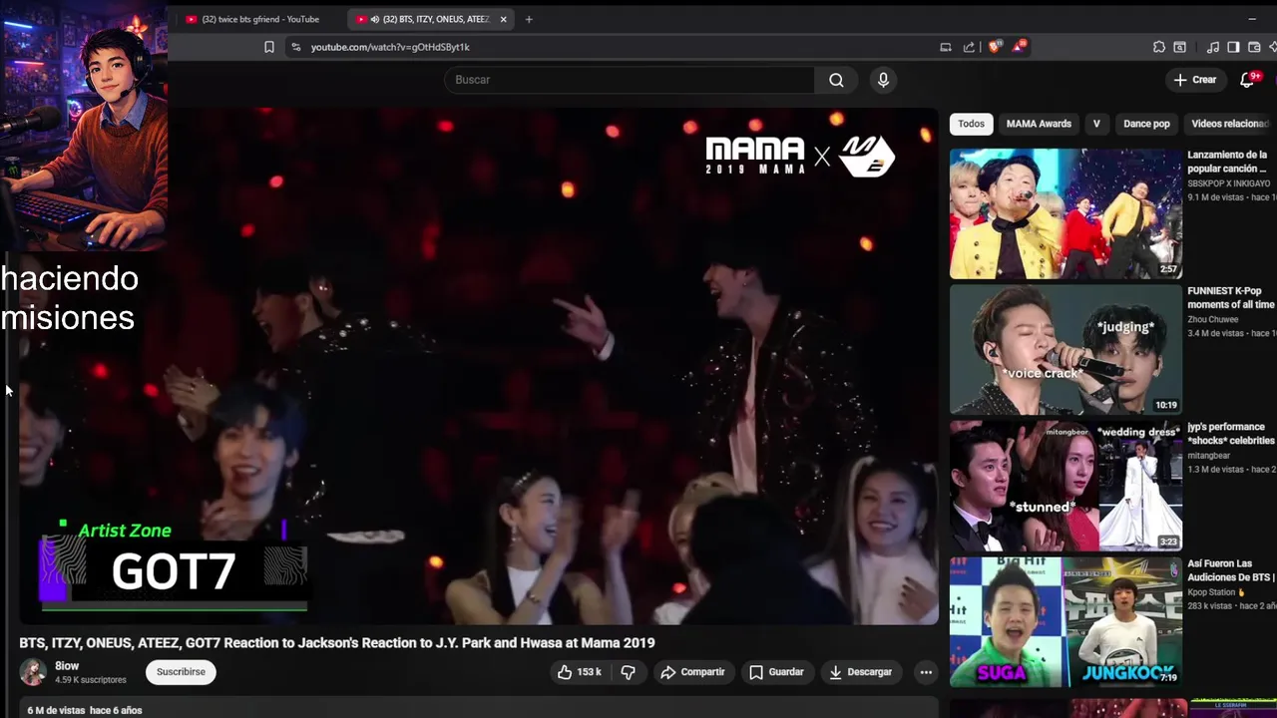Click the video title text BTS, ITZY, ONEUS
1277x718 pixels.
click(x=337, y=643)
